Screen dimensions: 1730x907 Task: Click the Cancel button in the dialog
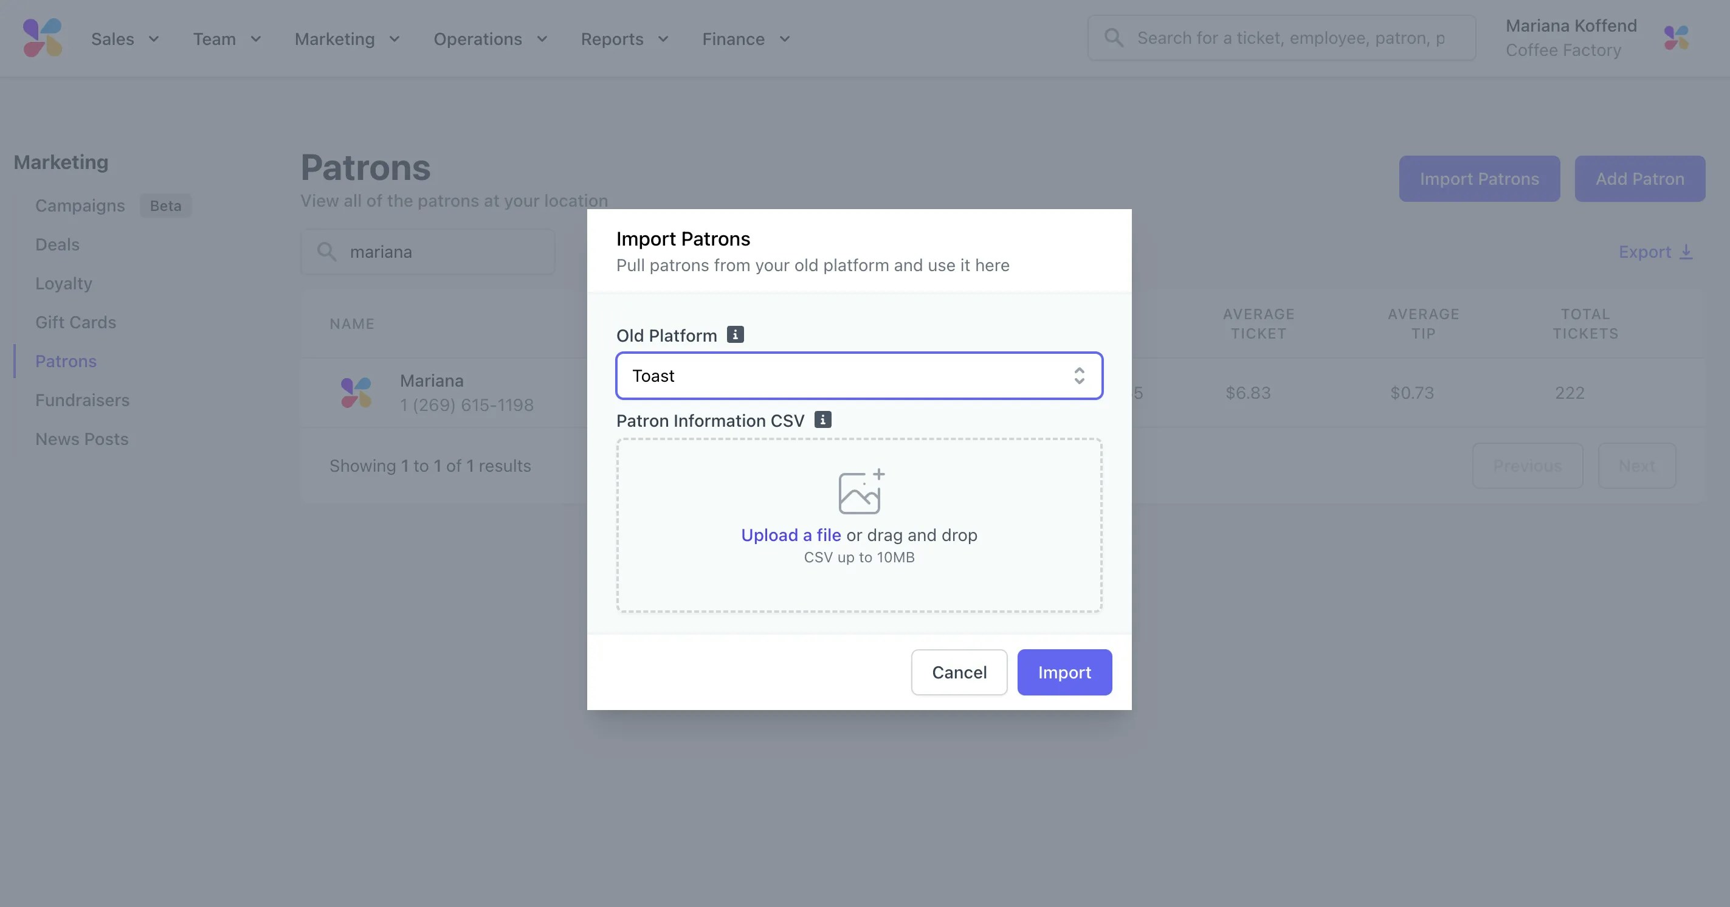pyautogui.click(x=959, y=672)
